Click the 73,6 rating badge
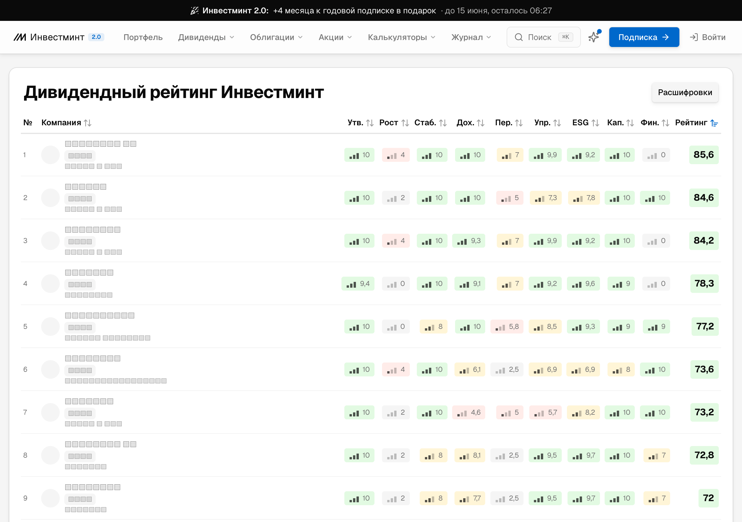This screenshot has height=522, width=742. pos(704,369)
